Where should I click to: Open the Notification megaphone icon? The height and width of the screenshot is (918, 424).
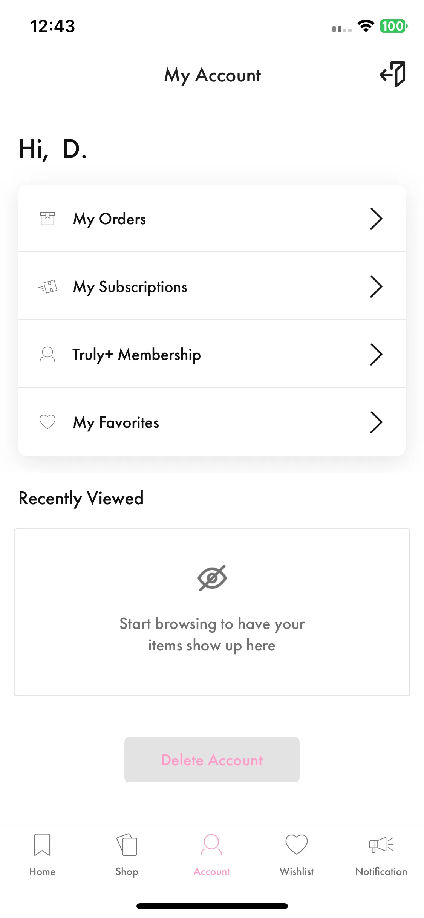[x=381, y=845]
